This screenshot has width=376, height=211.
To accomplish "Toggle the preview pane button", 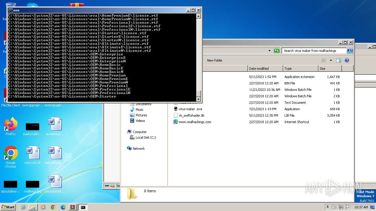I will [x=339, y=60].
